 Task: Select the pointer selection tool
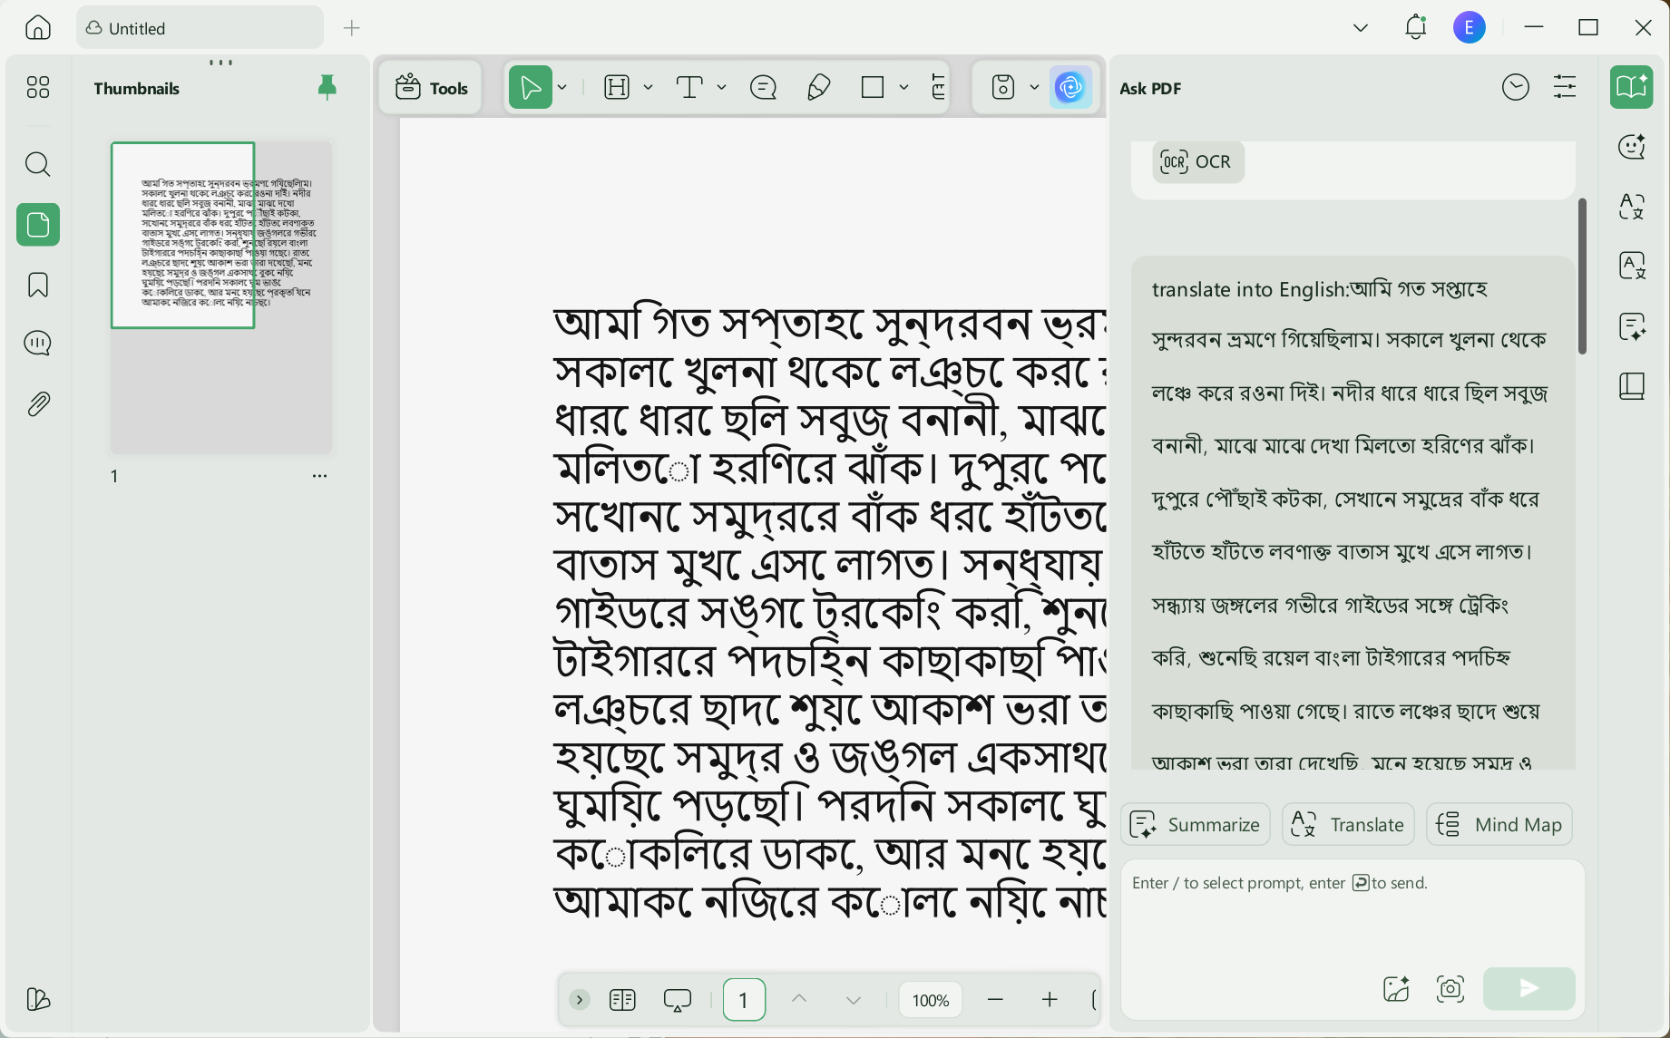(531, 88)
